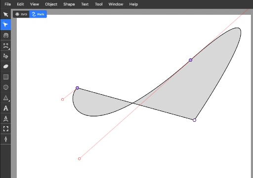Choose the Triangle polygon tool
Viewport: 253px width, 178px height.
click(5, 98)
